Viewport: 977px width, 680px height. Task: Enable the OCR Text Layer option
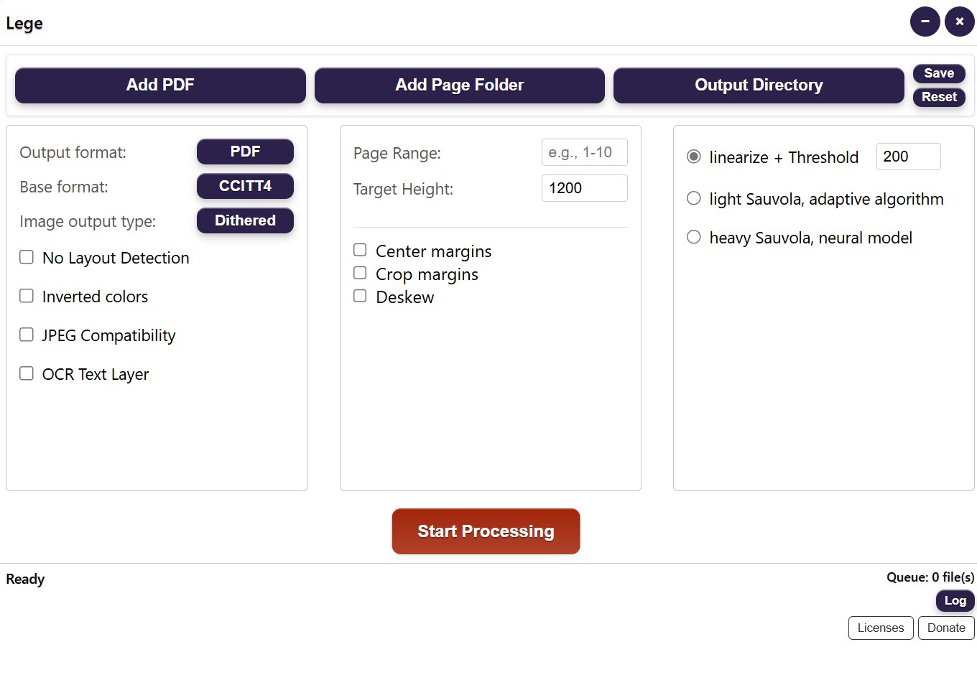27,373
